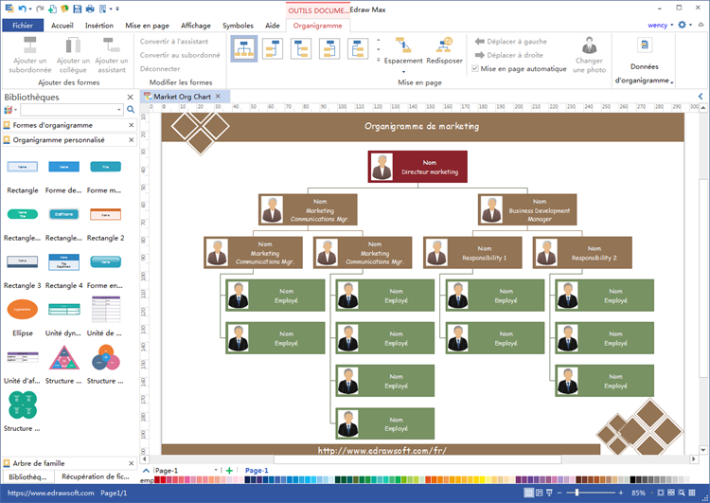Select the Ellipse shape in library

(x=23, y=310)
